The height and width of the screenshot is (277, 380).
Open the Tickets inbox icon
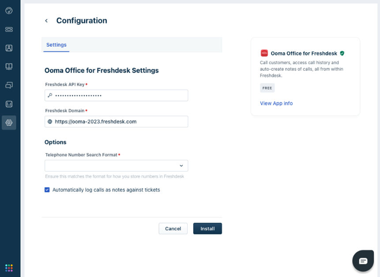(9, 29)
